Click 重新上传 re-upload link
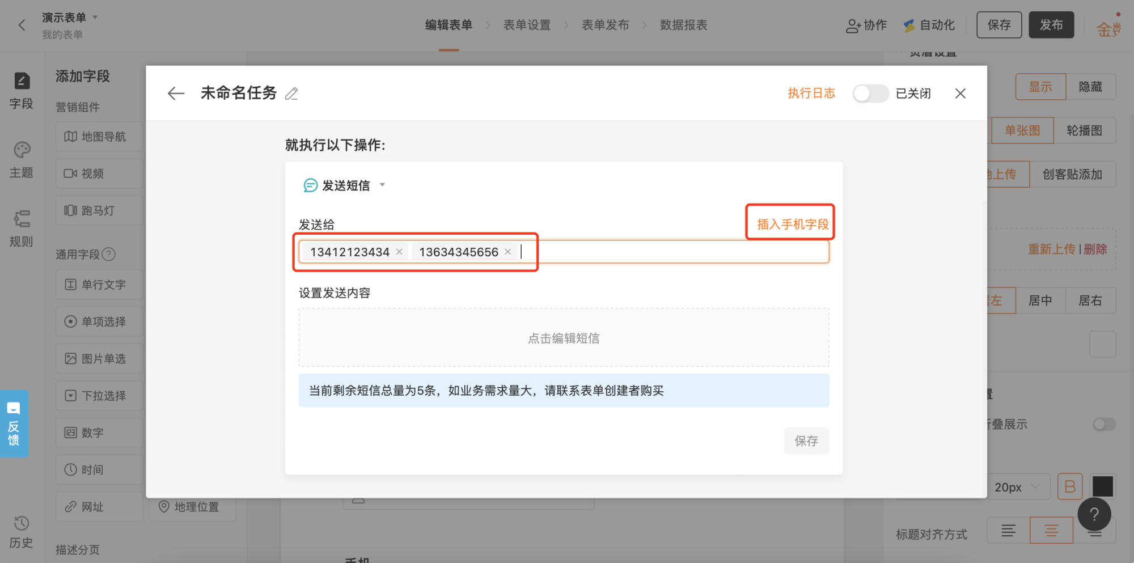1134x563 pixels. [1052, 249]
